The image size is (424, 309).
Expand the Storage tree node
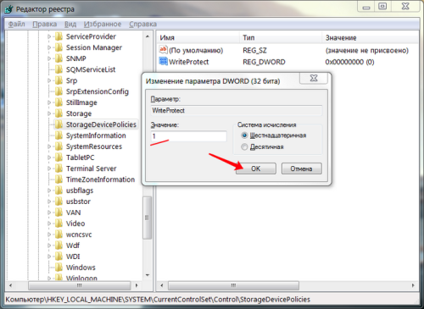49,113
